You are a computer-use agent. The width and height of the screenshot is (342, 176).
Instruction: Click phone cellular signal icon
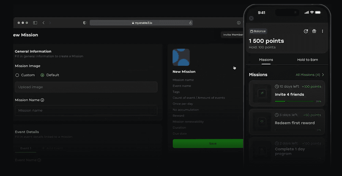point(307,12)
